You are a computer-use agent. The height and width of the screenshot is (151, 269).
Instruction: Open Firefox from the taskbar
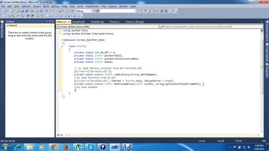[x=66, y=147]
